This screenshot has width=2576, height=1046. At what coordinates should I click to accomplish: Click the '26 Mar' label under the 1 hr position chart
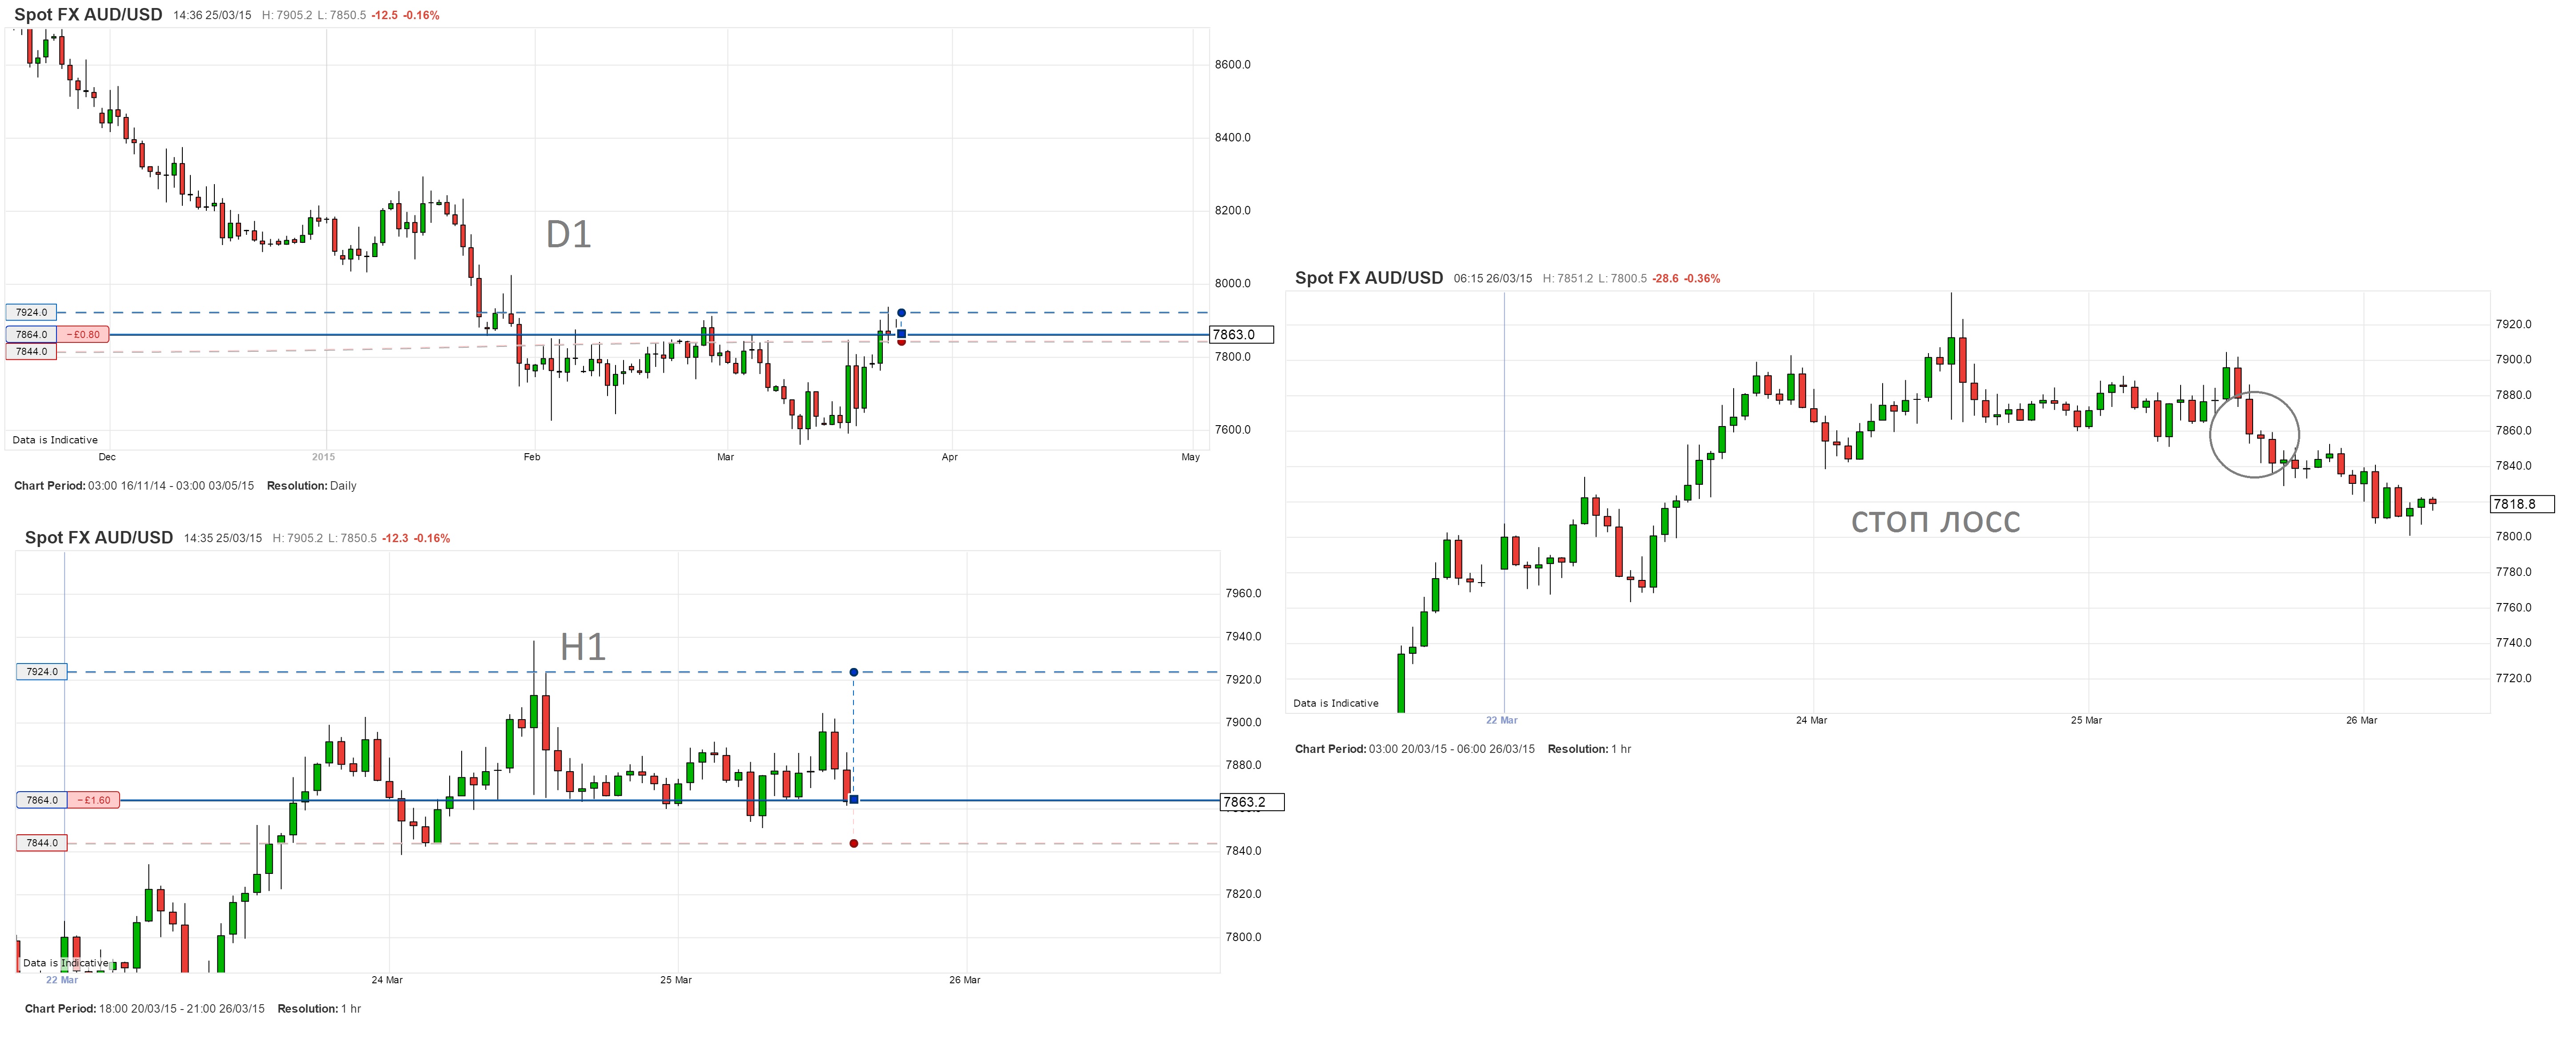(x=965, y=980)
